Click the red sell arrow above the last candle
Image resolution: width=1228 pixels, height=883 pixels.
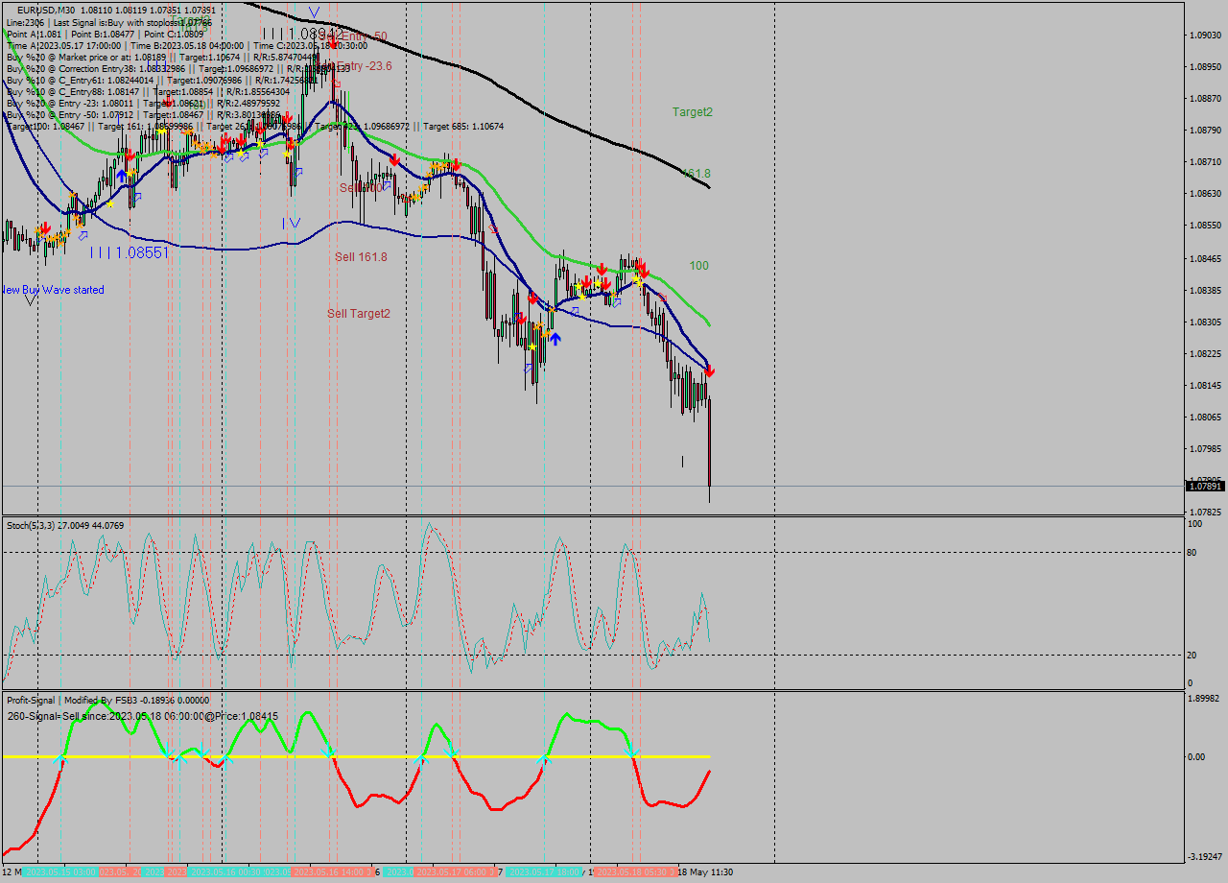pos(709,370)
